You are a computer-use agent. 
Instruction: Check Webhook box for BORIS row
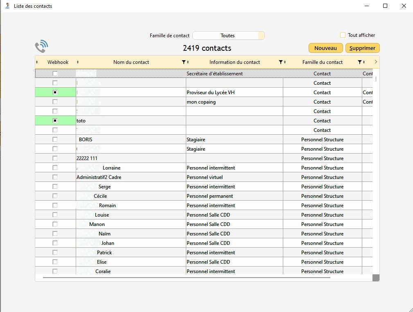[x=55, y=140]
